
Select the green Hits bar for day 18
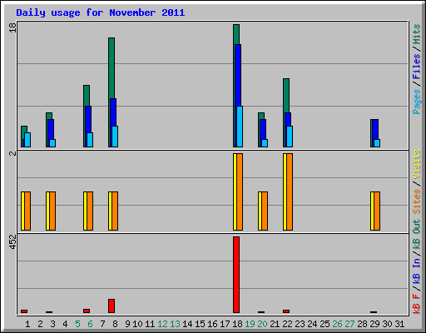(236, 34)
